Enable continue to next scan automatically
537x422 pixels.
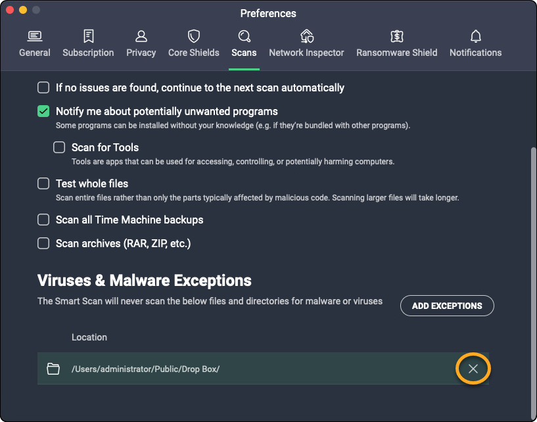click(x=43, y=87)
